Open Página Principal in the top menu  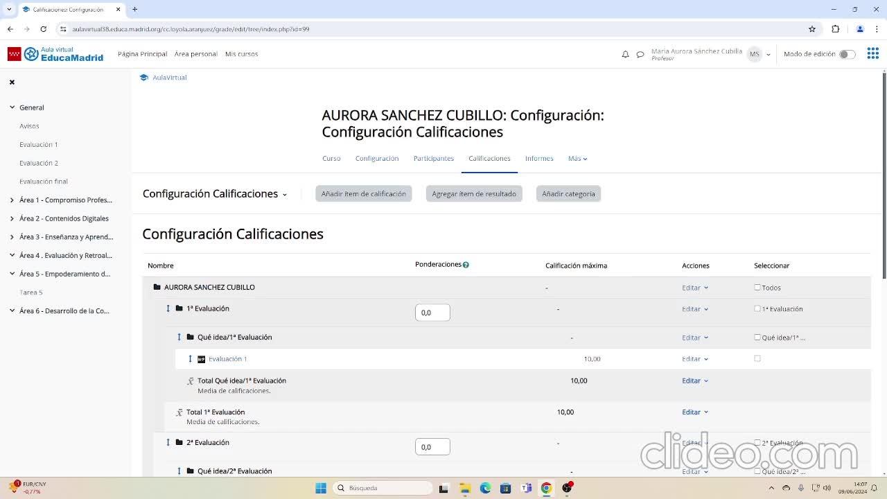(142, 54)
